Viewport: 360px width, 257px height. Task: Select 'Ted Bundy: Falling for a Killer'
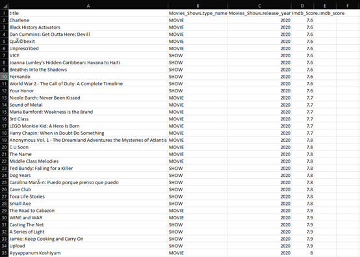[x=88, y=169]
